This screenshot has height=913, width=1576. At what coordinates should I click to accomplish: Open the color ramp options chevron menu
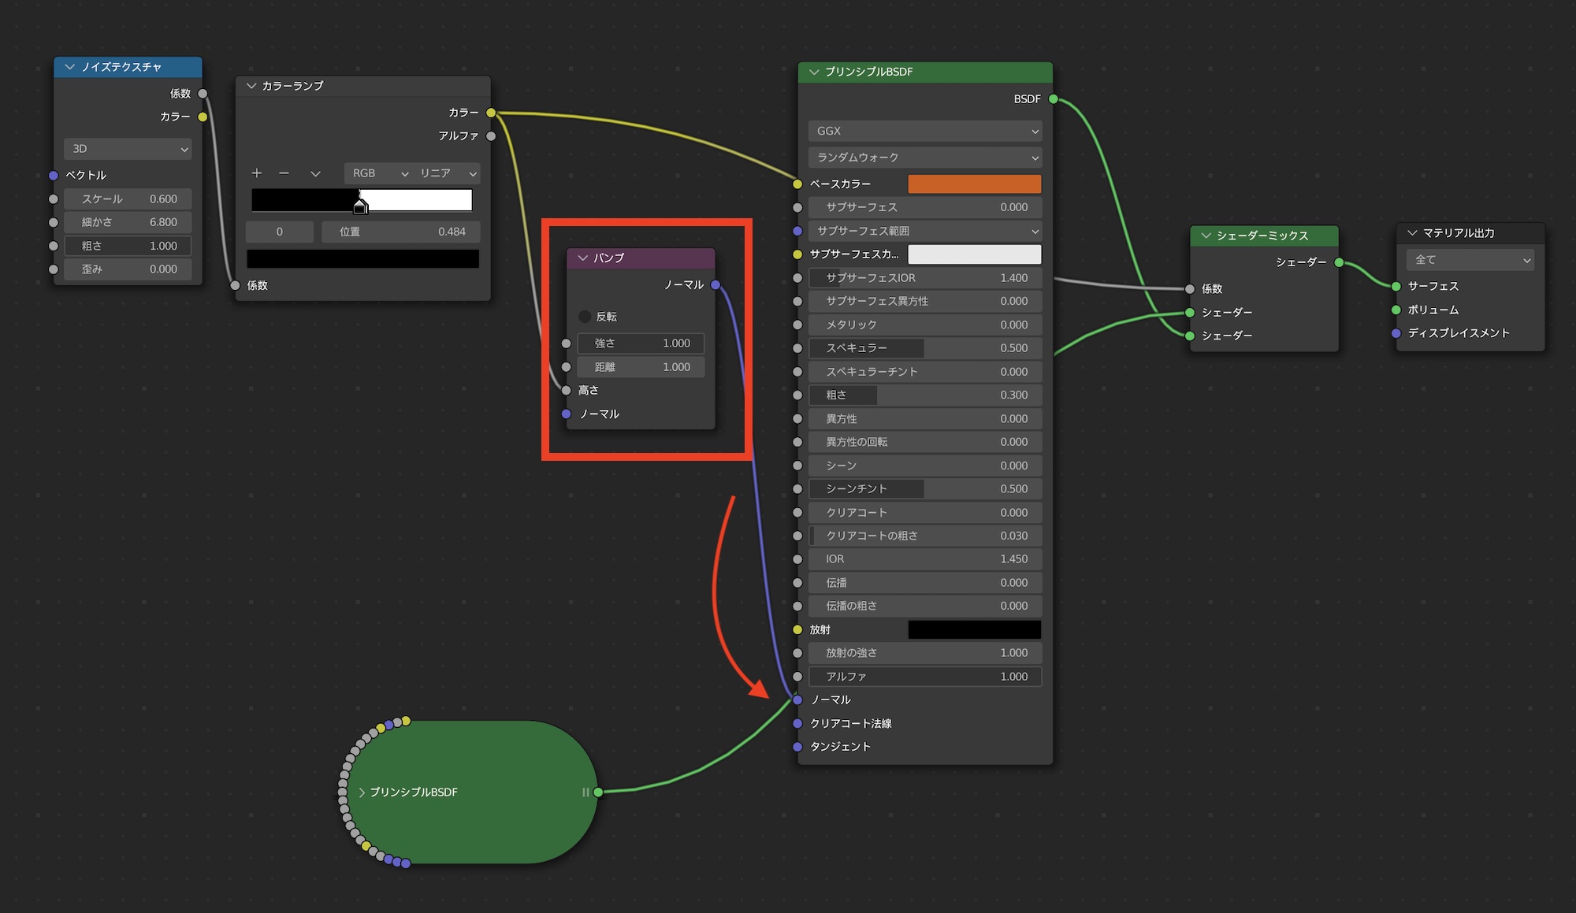pos(315,173)
